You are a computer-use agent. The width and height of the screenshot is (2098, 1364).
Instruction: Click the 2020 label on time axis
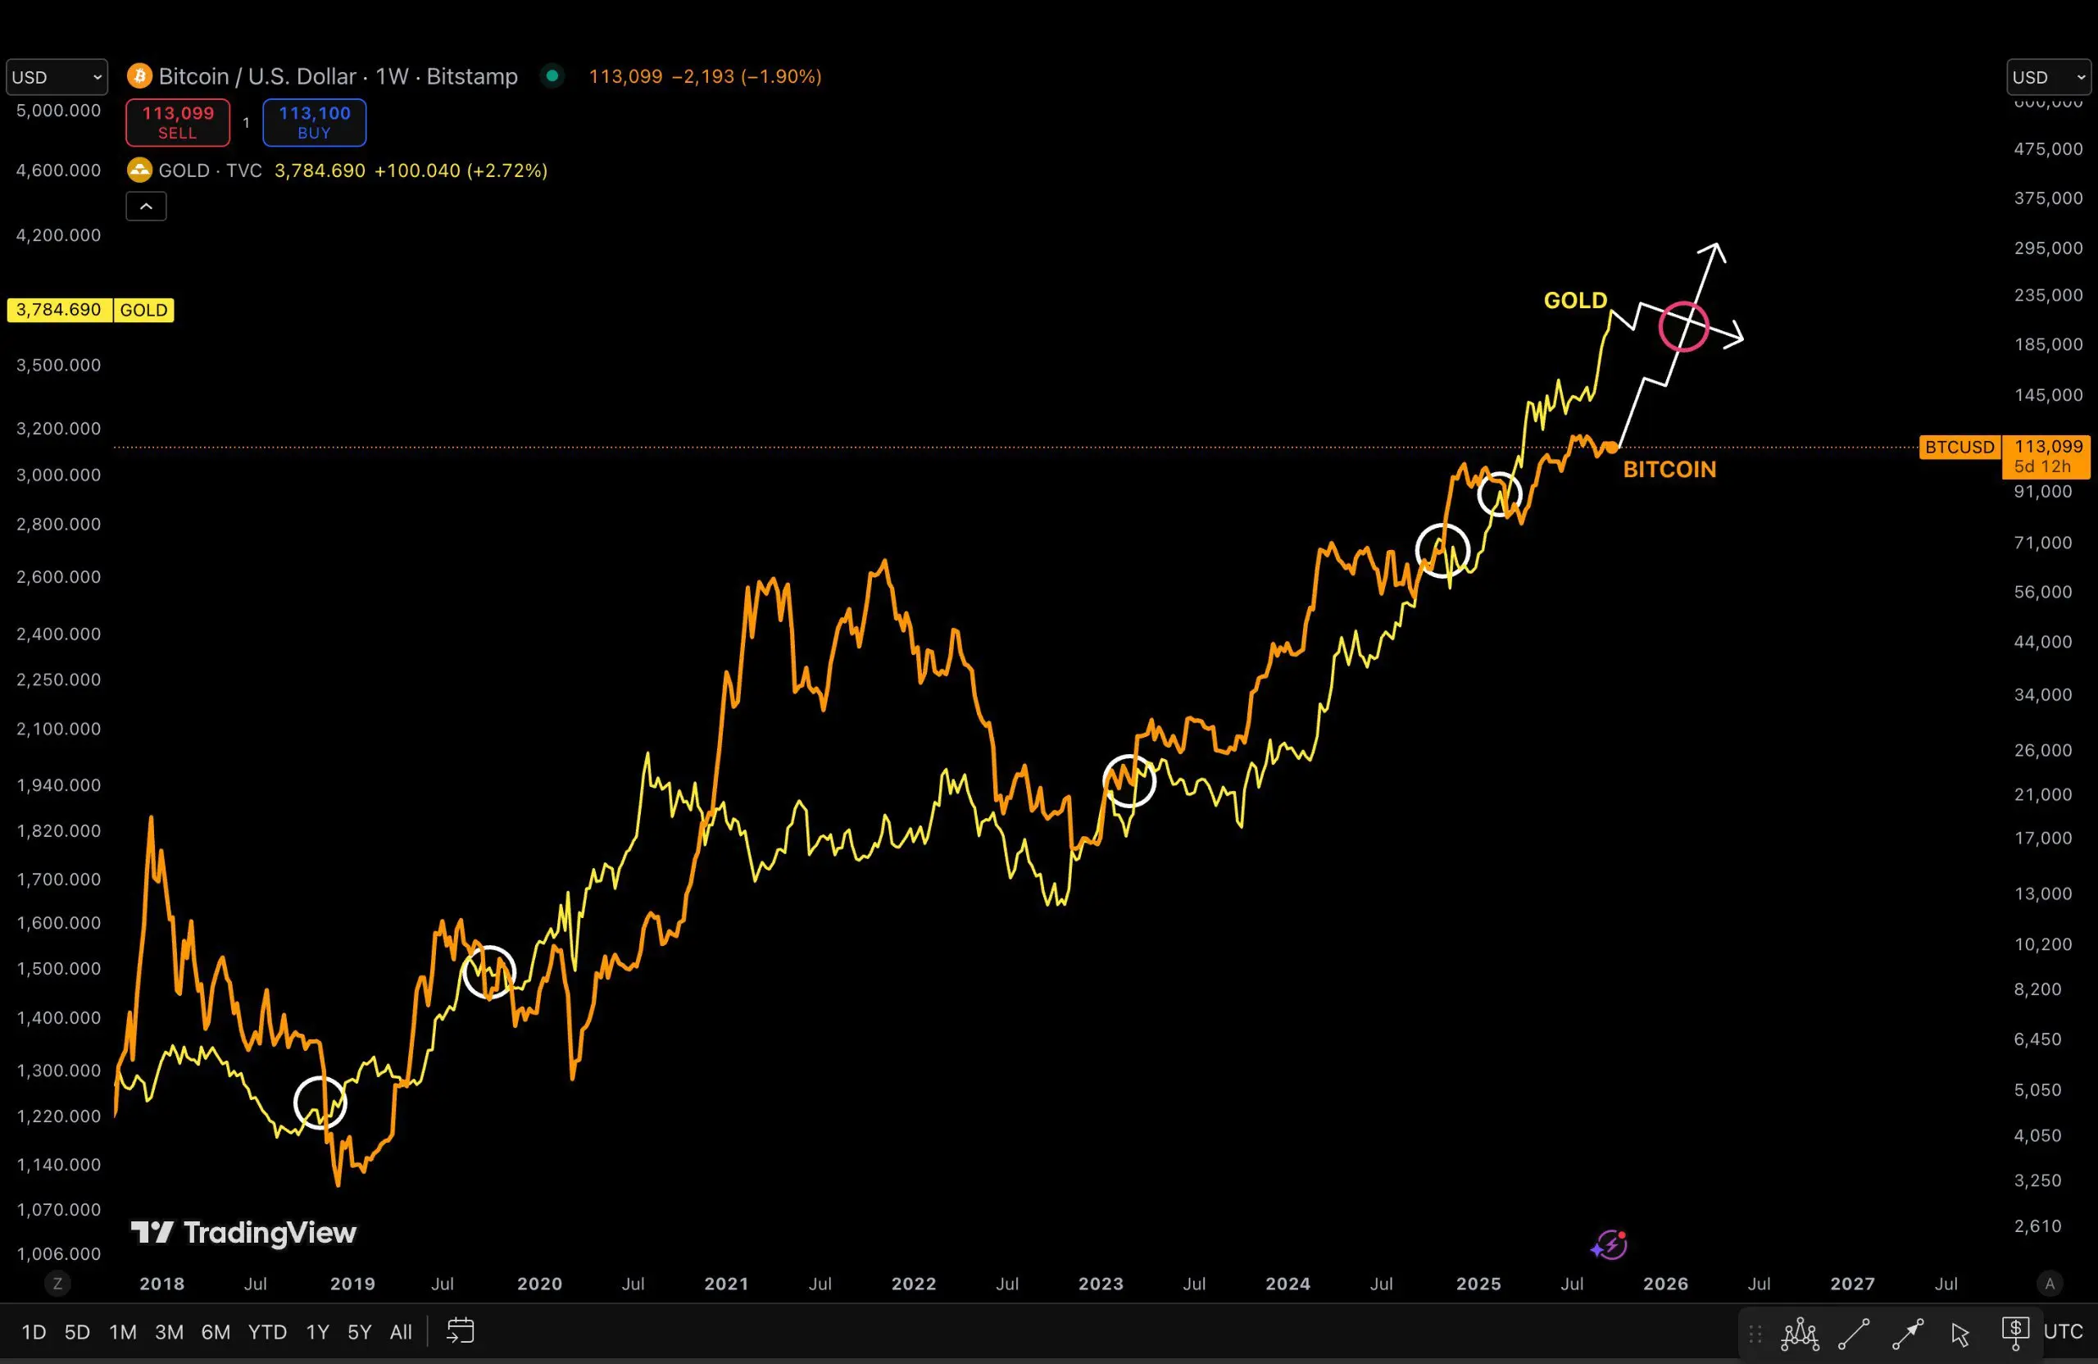(x=539, y=1284)
